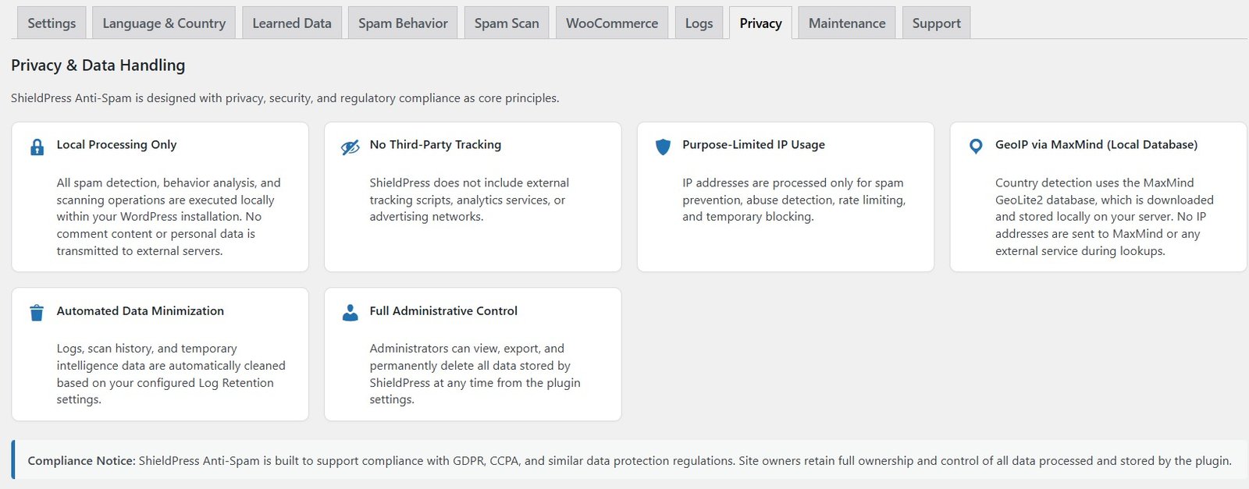Open the WooCommerce settings tab

pyautogui.click(x=611, y=23)
